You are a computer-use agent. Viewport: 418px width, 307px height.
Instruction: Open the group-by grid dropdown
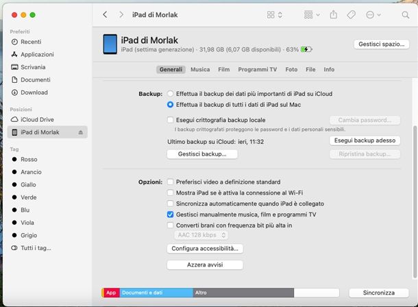(312, 14)
